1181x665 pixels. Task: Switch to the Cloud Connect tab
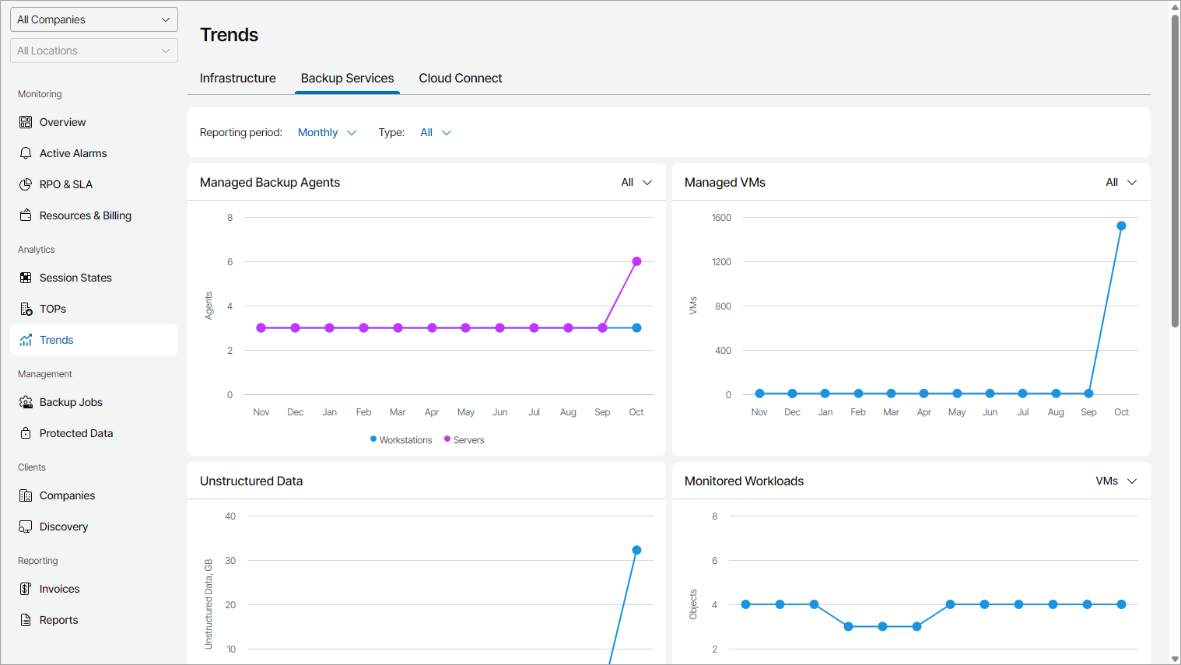coord(460,79)
